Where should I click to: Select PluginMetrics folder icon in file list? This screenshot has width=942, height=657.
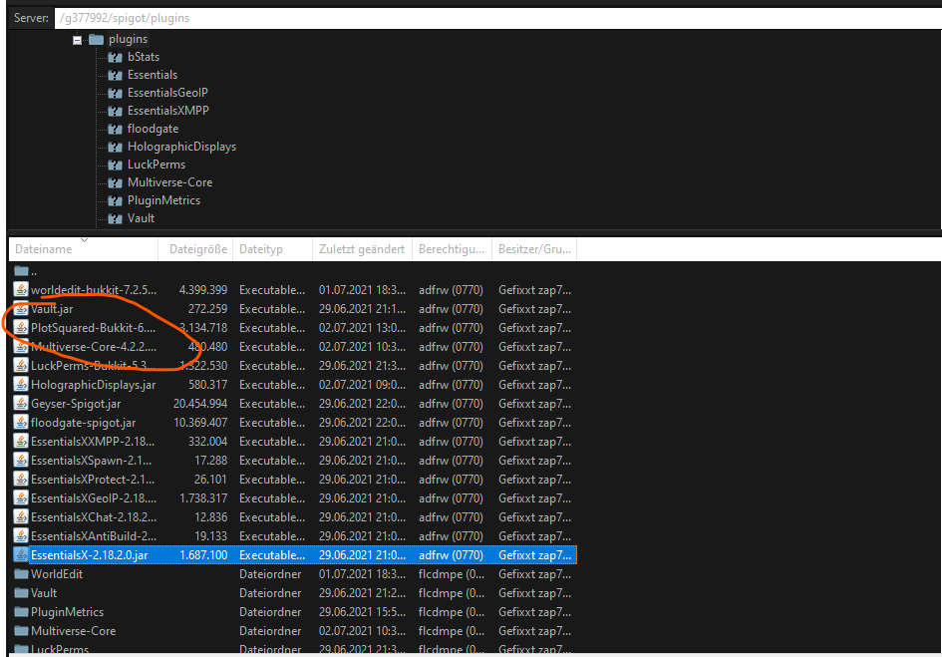pyautogui.click(x=22, y=612)
